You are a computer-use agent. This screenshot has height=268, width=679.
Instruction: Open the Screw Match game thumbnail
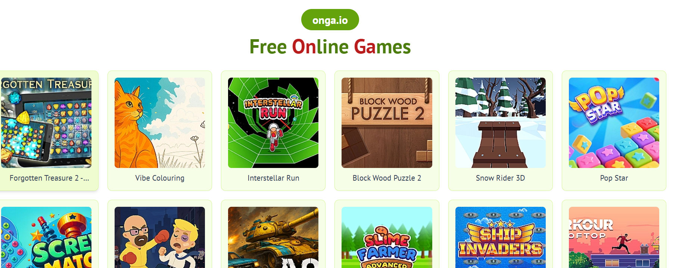click(x=46, y=237)
